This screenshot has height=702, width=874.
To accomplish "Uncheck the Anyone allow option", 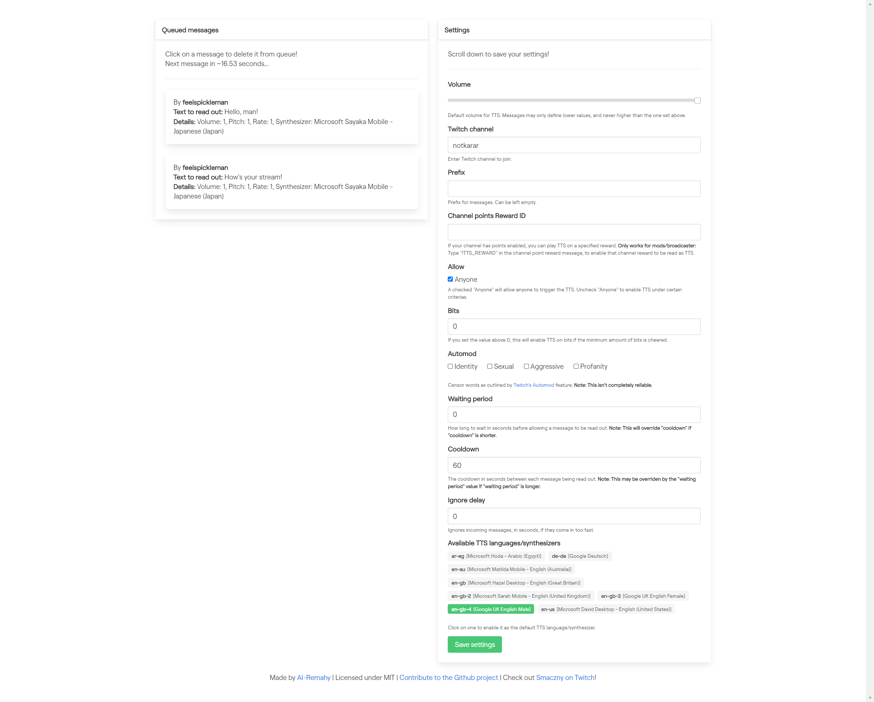I will pos(450,279).
